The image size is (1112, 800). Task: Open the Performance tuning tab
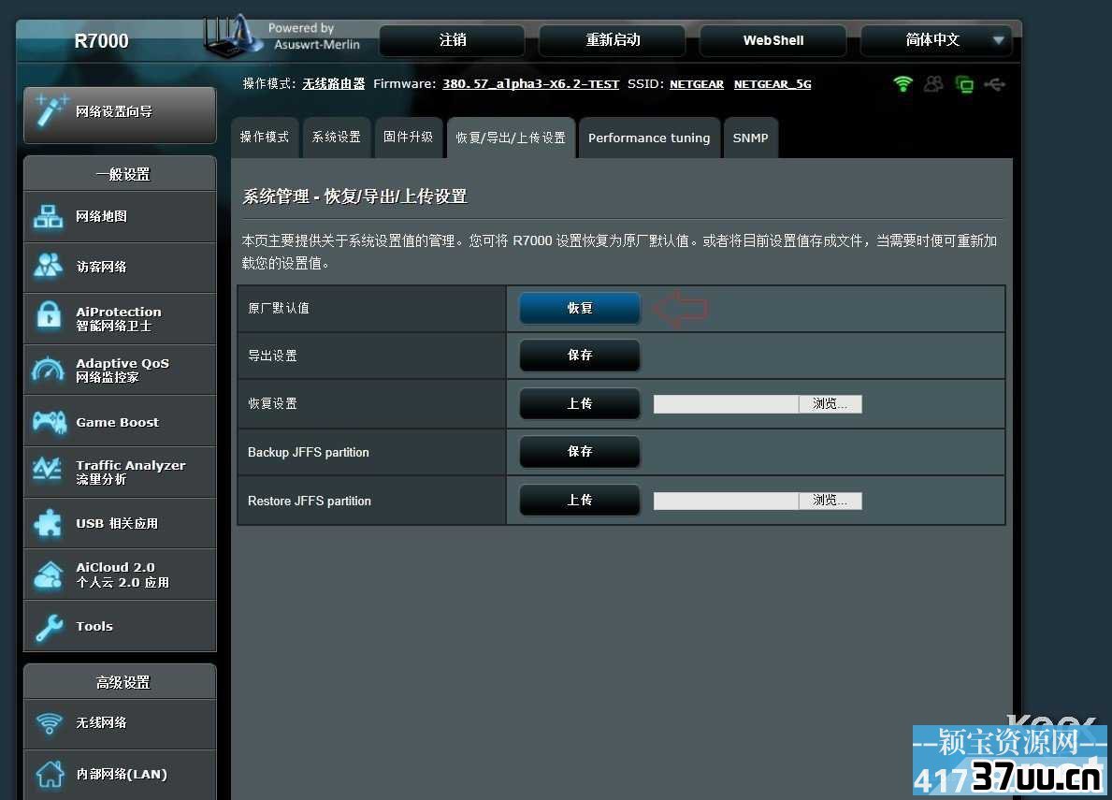coord(649,138)
